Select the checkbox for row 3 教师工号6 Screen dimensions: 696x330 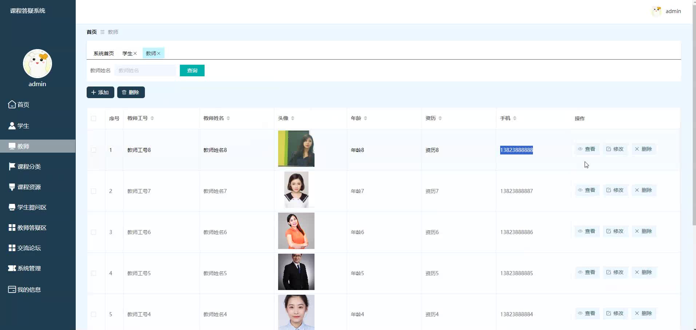point(94,232)
